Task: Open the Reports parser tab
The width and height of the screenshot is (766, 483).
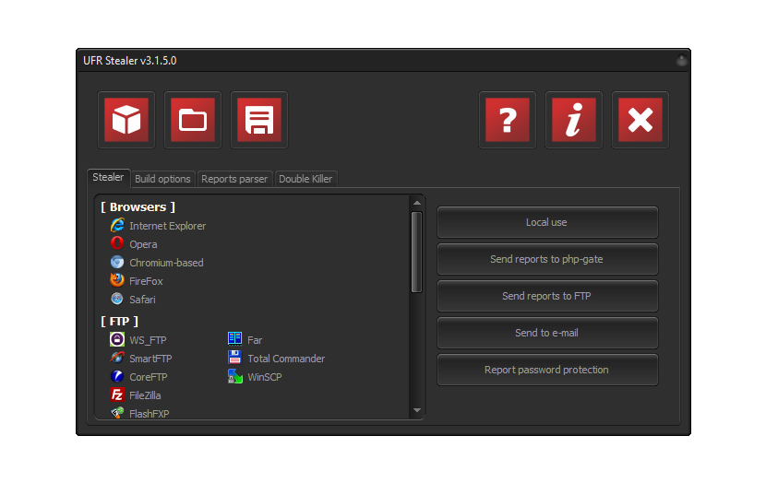Action: point(234,179)
